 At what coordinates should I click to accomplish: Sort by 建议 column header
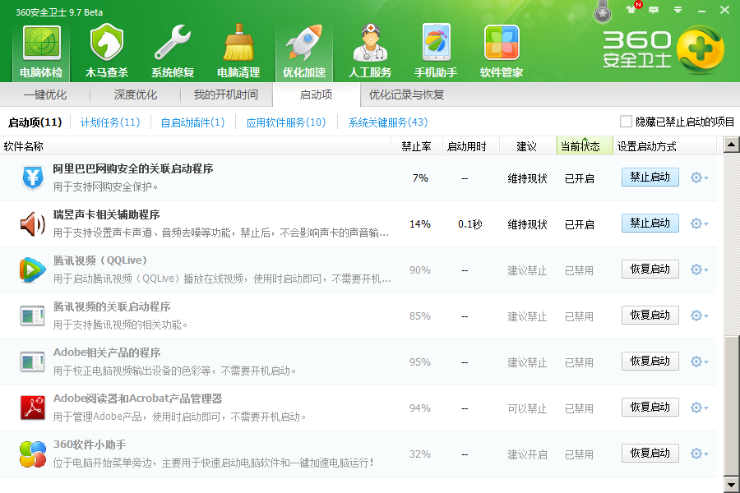(x=528, y=146)
